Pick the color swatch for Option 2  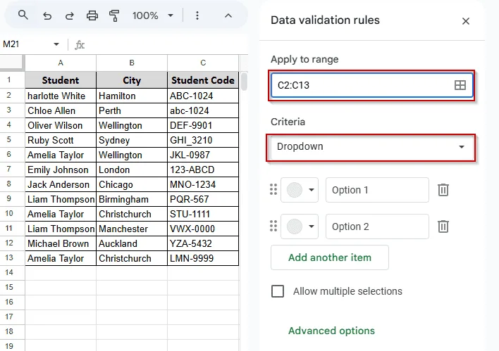click(300, 226)
